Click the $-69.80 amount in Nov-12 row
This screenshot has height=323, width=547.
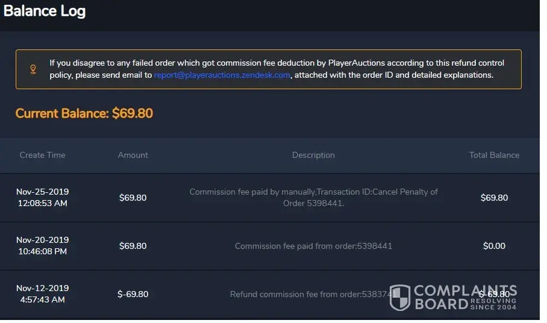point(133,294)
